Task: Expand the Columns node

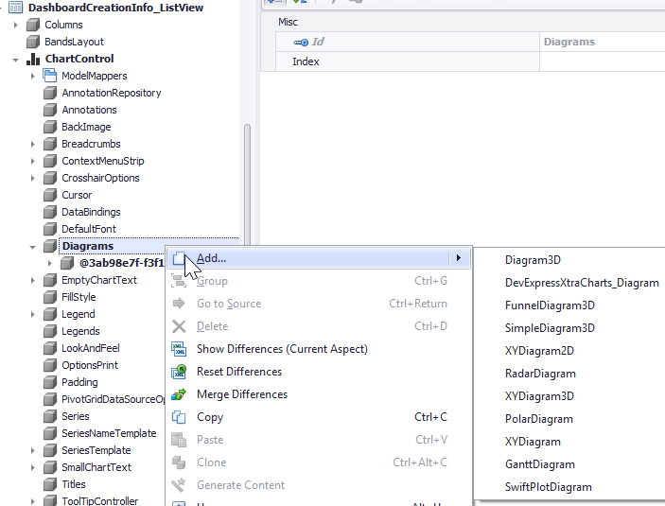Action: click(x=16, y=25)
